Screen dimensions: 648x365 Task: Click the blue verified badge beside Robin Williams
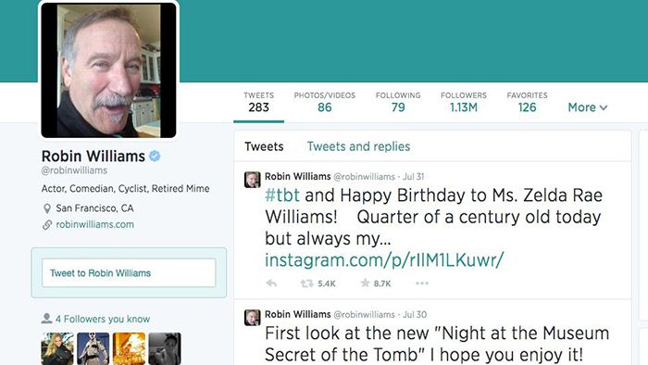(x=155, y=157)
